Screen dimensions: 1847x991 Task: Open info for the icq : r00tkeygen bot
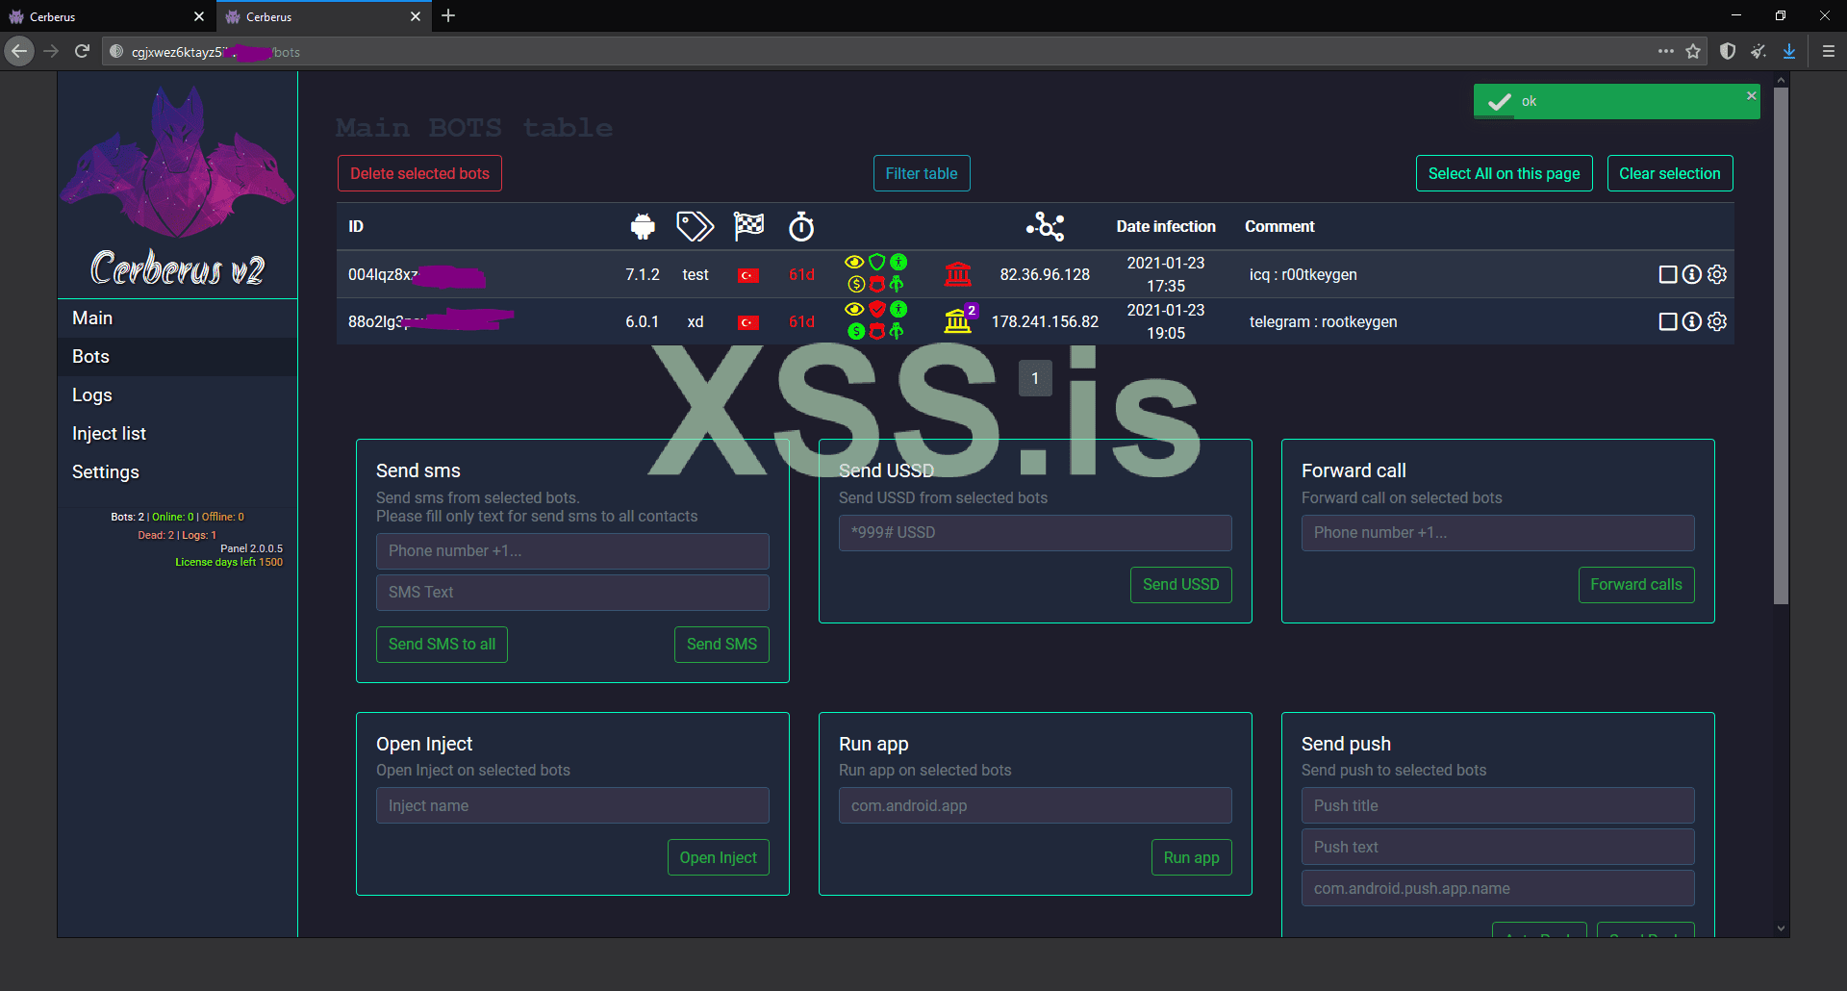pos(1692,275)
